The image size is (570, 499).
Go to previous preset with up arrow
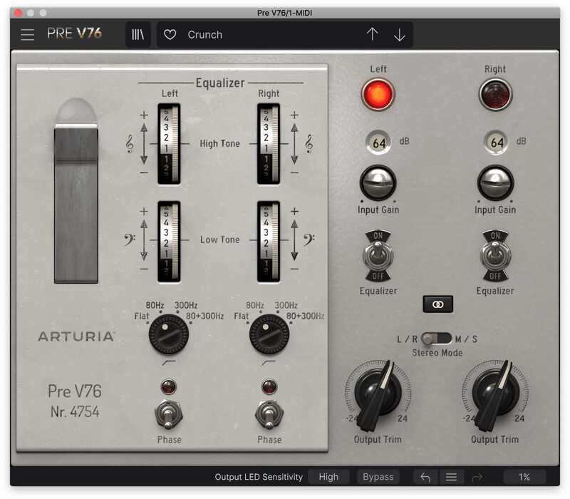pos(372,35)
